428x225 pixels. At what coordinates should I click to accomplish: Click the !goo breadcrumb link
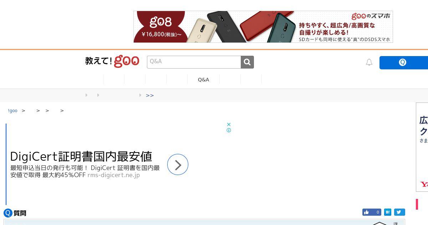click(12, 111)
